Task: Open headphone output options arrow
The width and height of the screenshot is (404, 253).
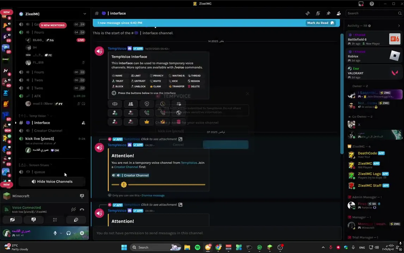Action: (x=74, y=233)
